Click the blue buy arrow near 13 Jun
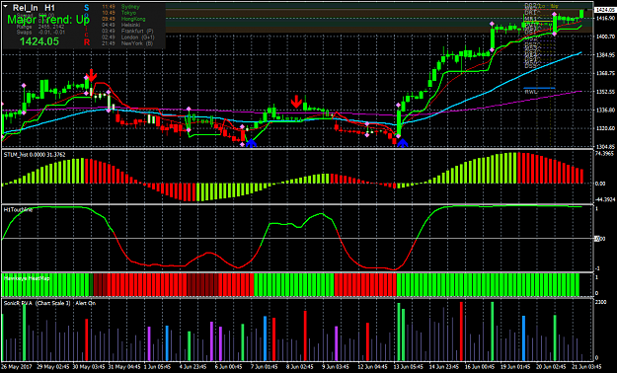The image size is (617, 373). 402,143
